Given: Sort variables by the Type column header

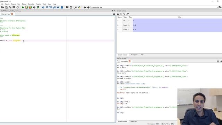Looking at the screenshot, I should point(125,17).
